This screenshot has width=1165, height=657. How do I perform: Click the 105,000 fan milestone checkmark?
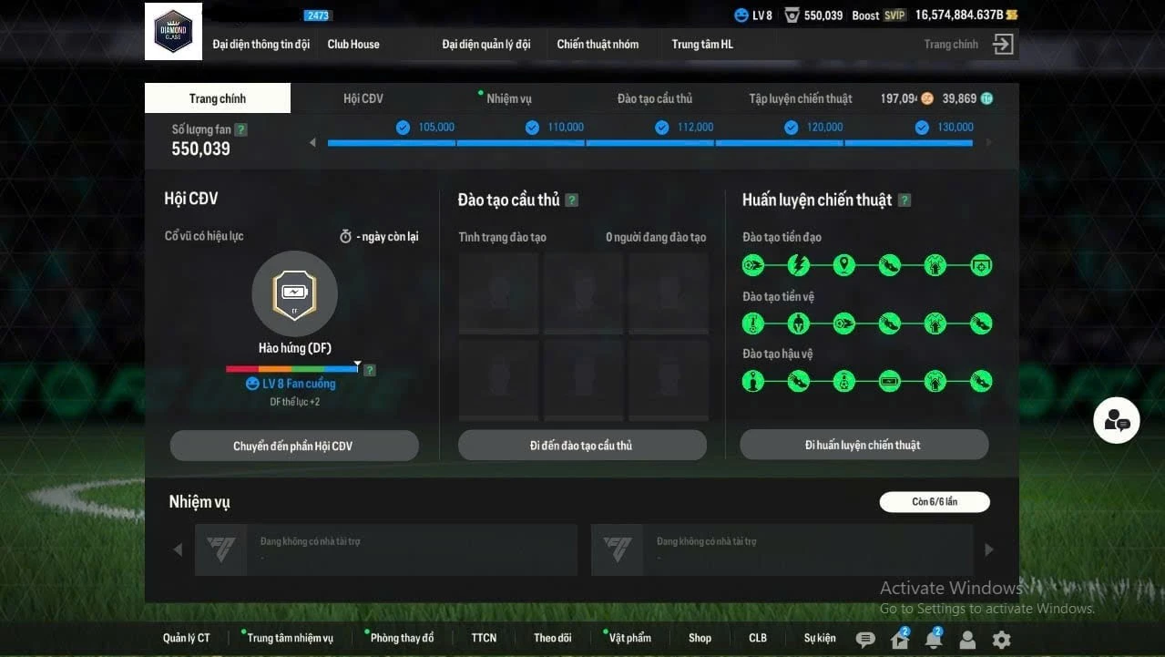(x=403, y=128)
